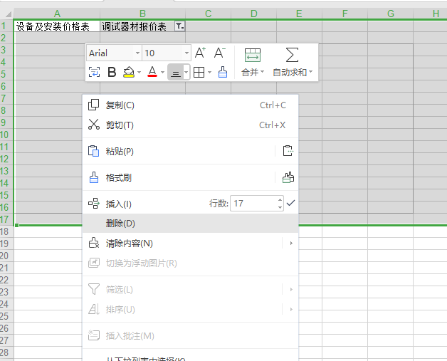This screenshot has height=361, width=447.
Task: Select cell A1 设备及安装价格表
Action: [57, 26]
